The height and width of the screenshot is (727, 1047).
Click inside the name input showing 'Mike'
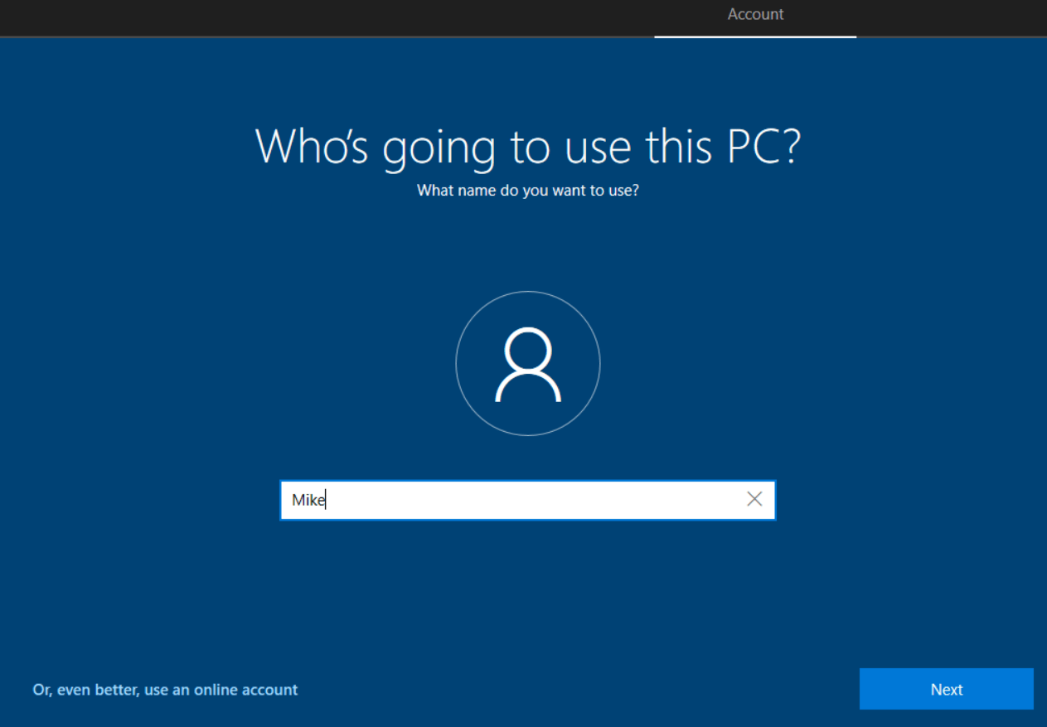point(497,499)
